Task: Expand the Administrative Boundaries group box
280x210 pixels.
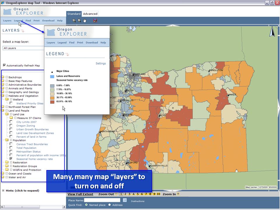Action: (x=7, y=85)
